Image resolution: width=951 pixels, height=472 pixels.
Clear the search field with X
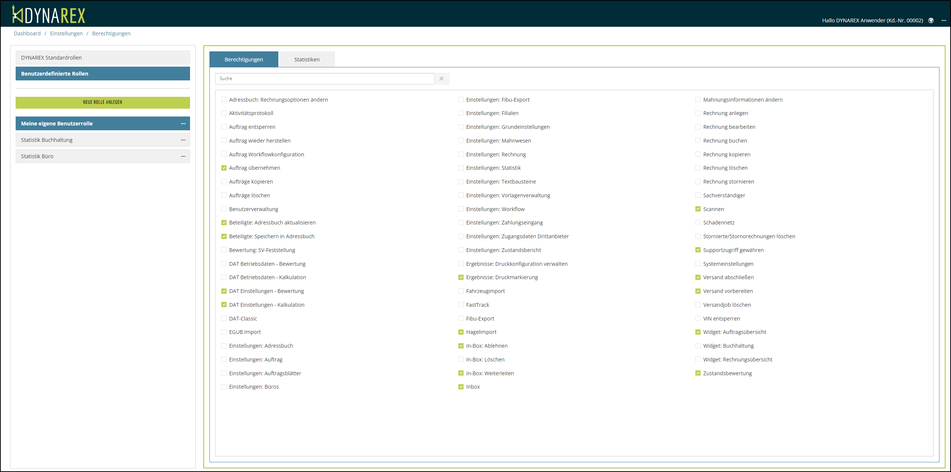point(441,79)
